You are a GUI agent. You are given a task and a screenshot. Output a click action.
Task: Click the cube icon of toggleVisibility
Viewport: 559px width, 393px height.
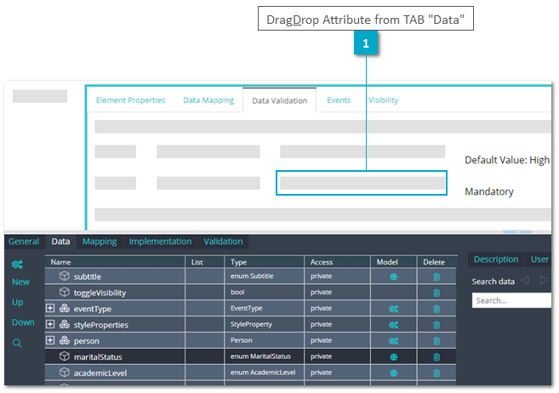65,292
